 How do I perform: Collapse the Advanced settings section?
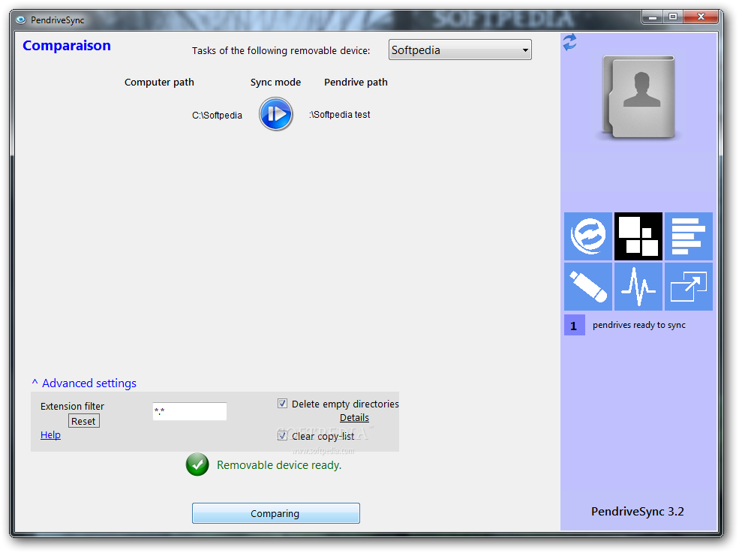coord(84,383)
